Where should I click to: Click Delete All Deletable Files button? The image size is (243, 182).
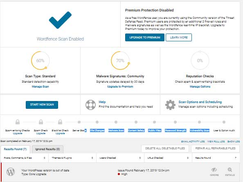click(x=165, y=148)
